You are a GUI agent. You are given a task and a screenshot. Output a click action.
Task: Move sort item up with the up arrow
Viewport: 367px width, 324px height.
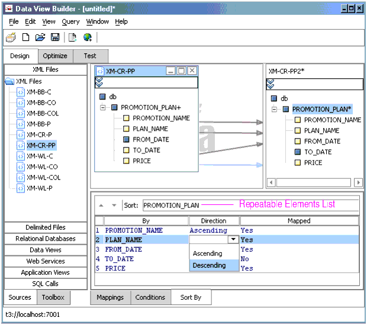coord(101,206)
